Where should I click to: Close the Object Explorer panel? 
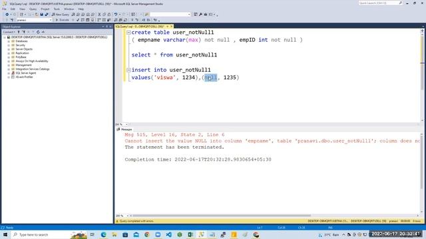(x=110, y=27)
